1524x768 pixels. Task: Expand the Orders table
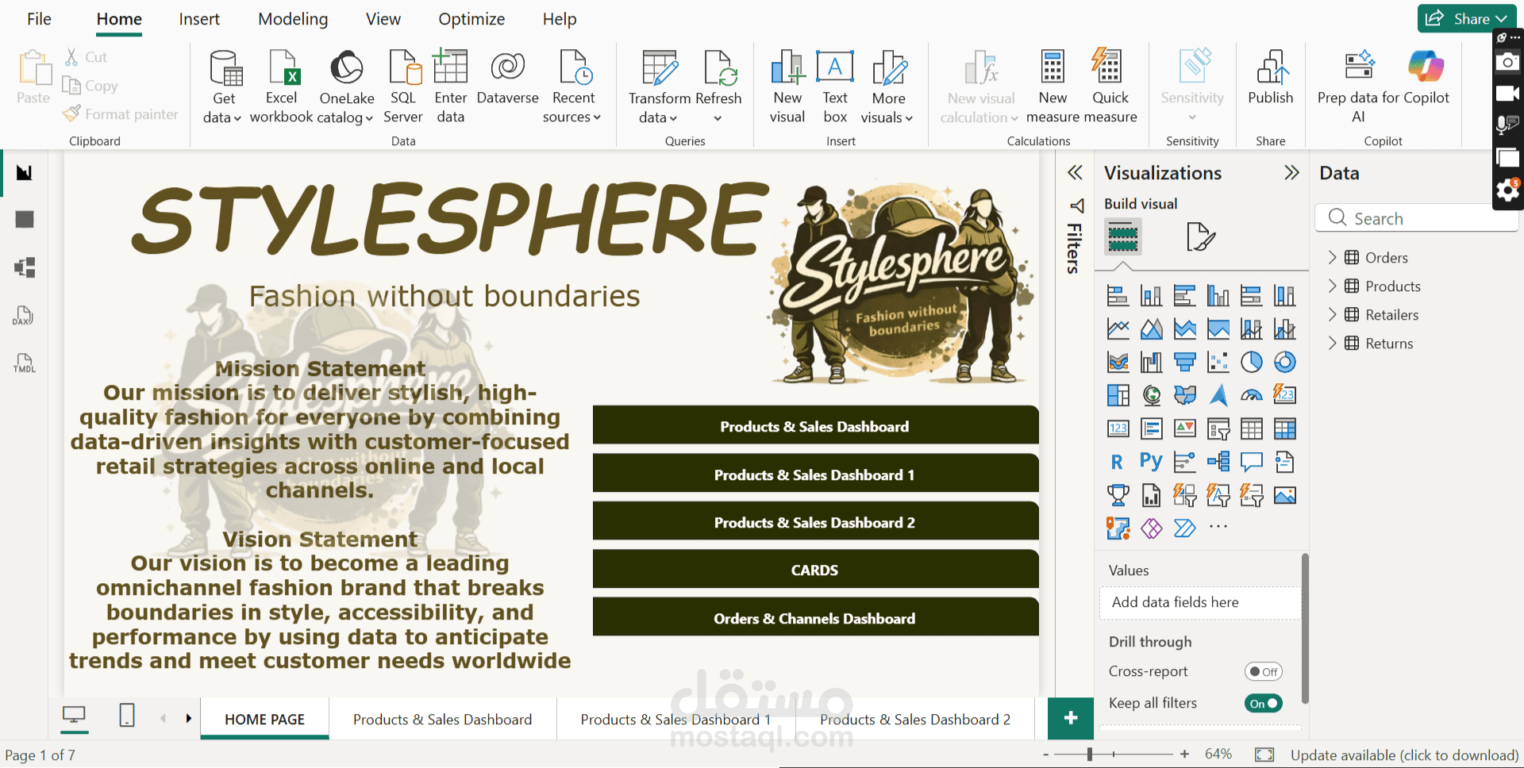point(1333,257)
